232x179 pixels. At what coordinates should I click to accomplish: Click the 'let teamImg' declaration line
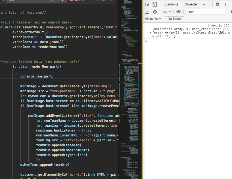point(78,126)
